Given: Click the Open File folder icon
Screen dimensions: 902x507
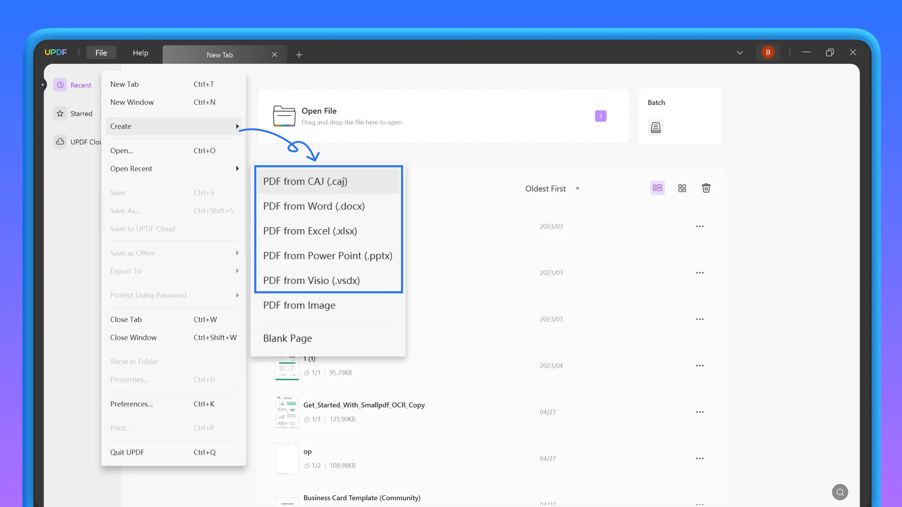Looking at the screenshot, I should coord(285,116).
